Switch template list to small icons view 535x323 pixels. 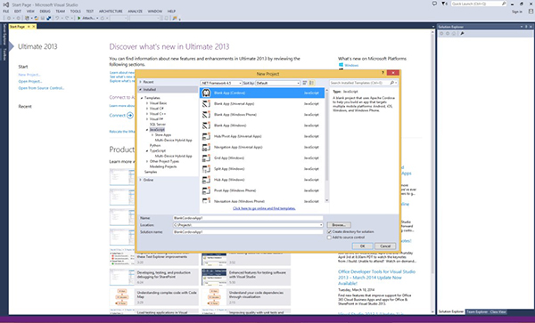pyautogui.click(x=305, y=83)
